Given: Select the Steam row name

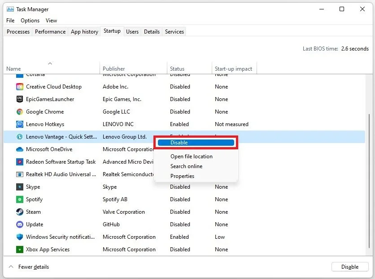Looking at the screenshot, I should click(x=33, y=212).
